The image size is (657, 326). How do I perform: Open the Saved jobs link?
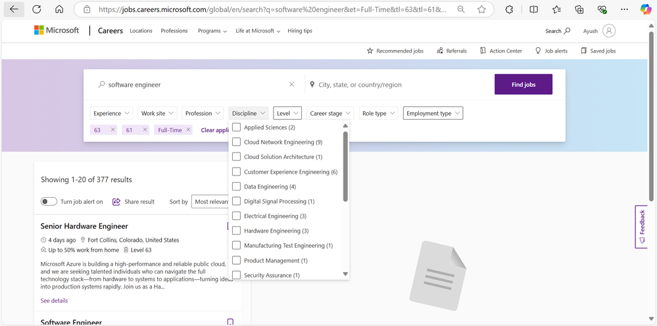coord(598,51)
